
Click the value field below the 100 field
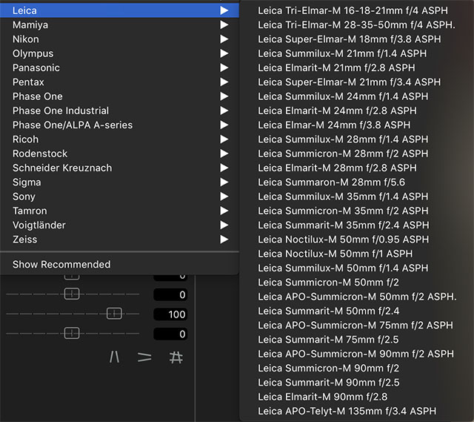[170, 334]
